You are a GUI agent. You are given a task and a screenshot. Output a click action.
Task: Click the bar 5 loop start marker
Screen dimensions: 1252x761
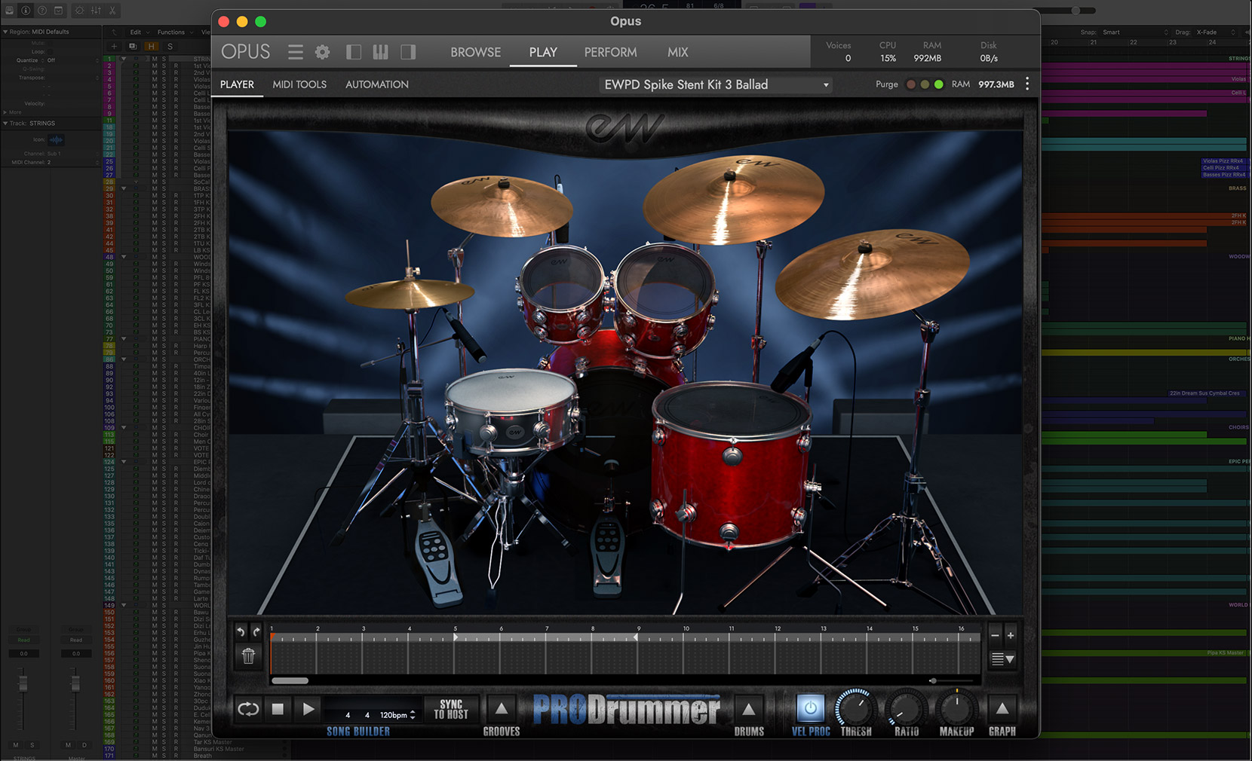(456, 637)
